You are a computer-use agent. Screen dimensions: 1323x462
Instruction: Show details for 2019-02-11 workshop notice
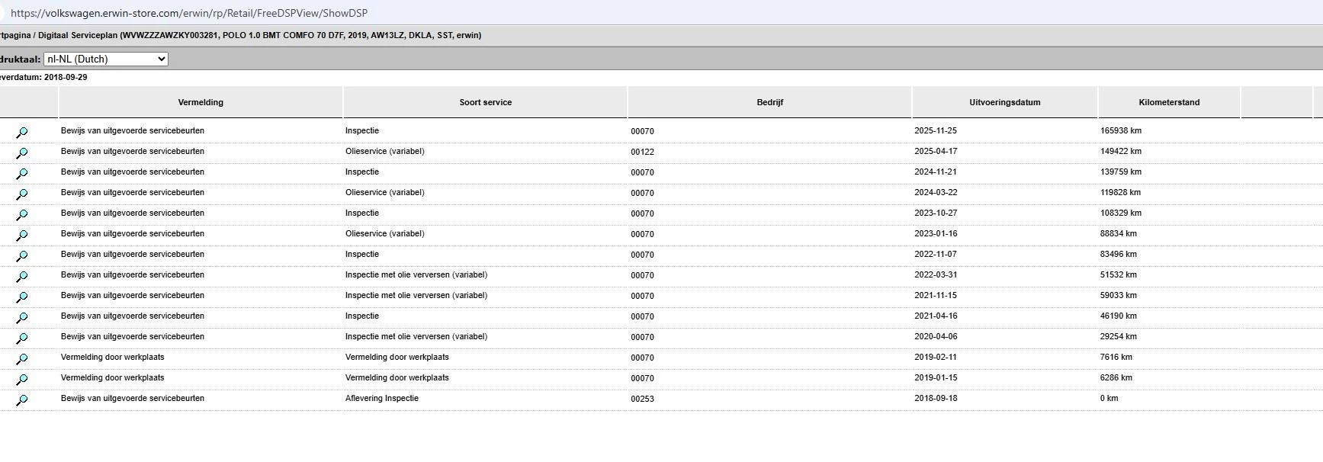click(x=22, y=358)
